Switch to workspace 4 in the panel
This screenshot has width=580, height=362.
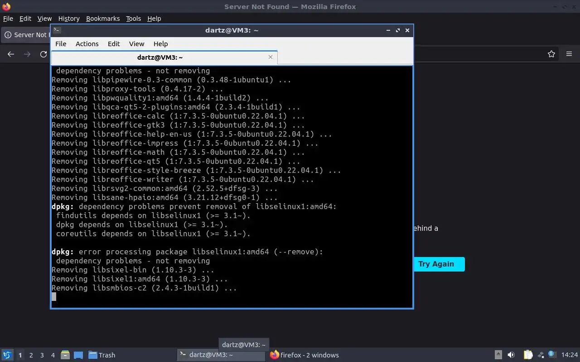click(53, 355)
